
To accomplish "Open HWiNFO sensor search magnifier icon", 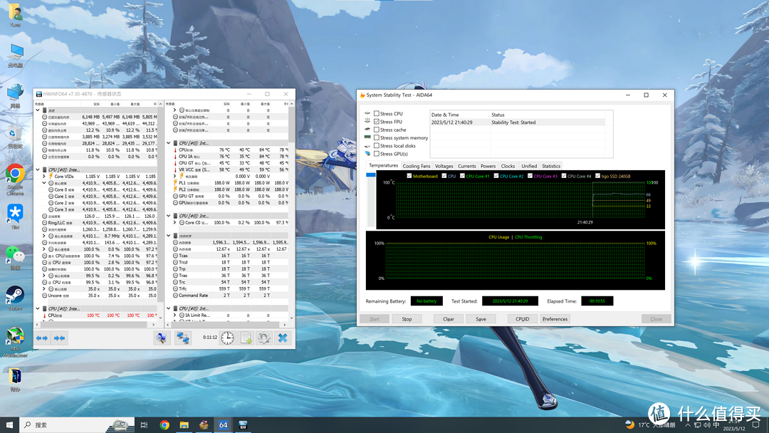I will (161, 338).
